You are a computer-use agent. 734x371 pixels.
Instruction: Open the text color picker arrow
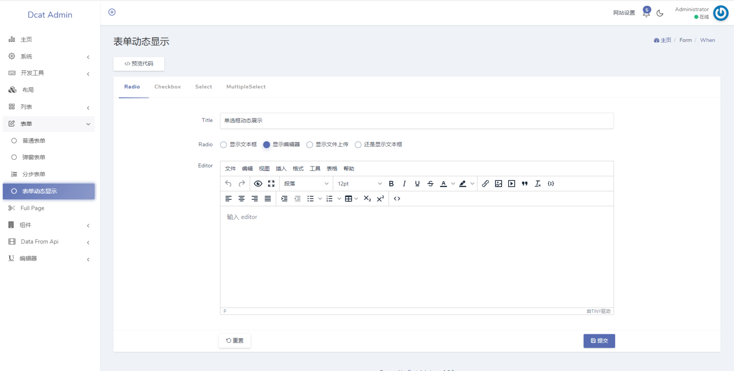click(453, 184)
